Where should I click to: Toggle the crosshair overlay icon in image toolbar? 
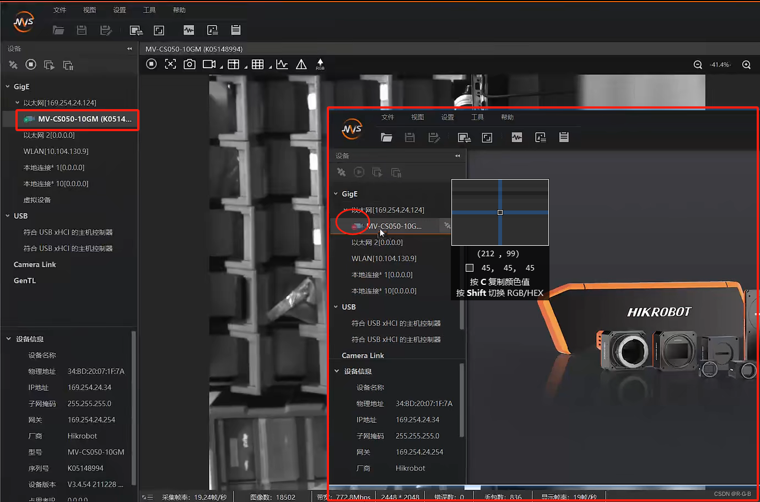pyautogui.click(x=171, y=64)
